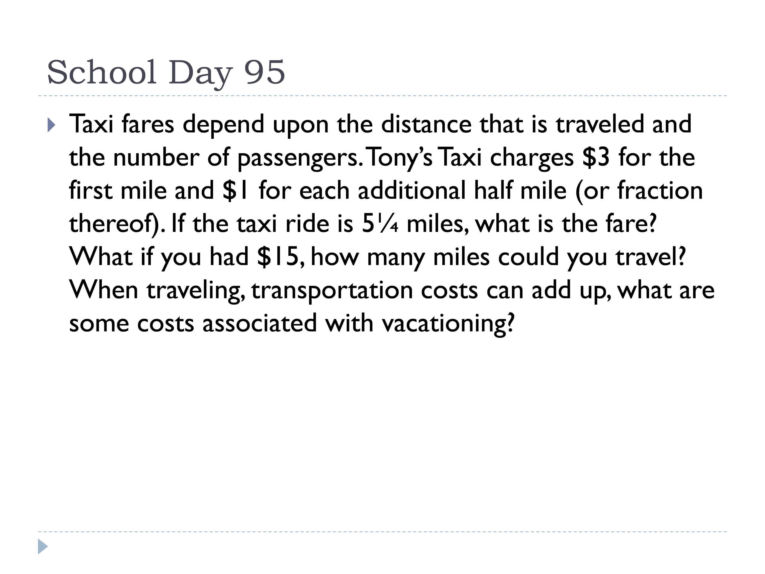Click the dashed line under the title
Image resolution: width=765 pixels, height=574 pixels.
click(x=382, y=96)
